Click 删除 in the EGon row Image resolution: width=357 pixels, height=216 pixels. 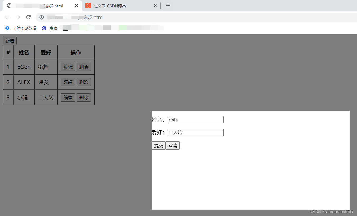click(84, 67)
